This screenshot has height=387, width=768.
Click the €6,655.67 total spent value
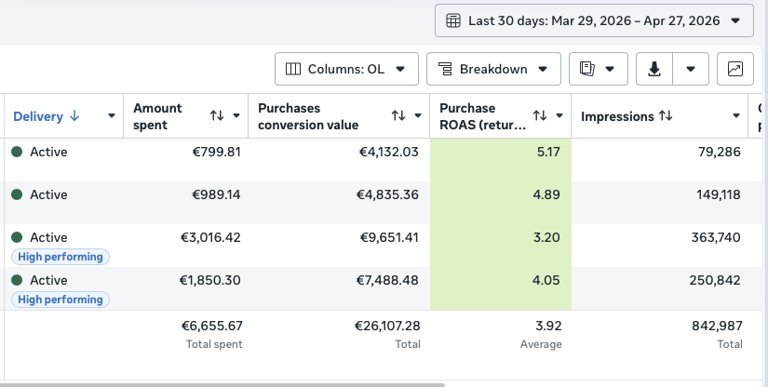(211, 326)
